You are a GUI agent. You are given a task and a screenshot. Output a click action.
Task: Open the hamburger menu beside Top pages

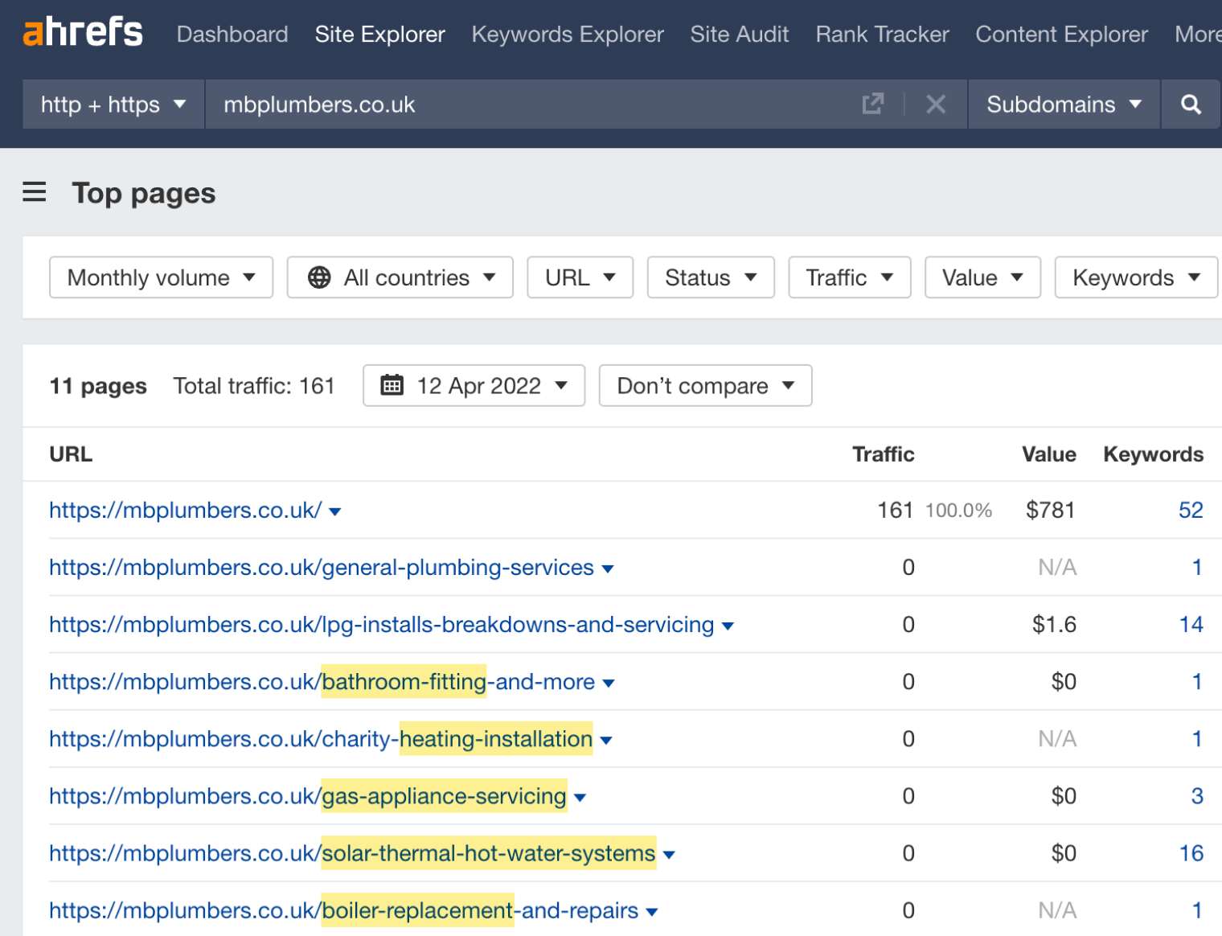click(34, 192)
